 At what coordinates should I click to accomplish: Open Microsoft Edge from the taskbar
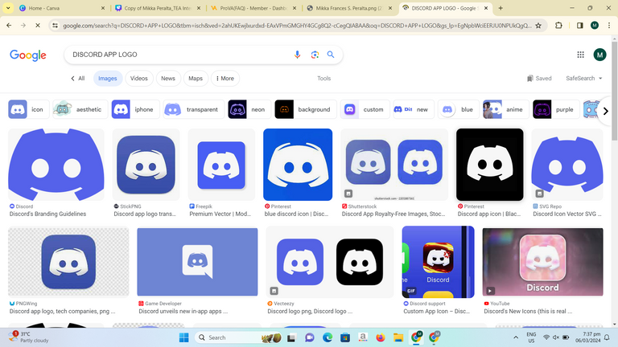tap(328, 337)
